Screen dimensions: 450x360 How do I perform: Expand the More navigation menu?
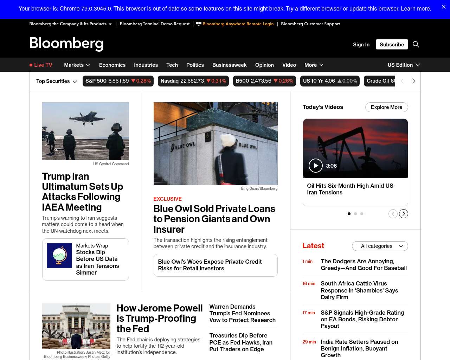pyautogui.click(x=314, y=65)
